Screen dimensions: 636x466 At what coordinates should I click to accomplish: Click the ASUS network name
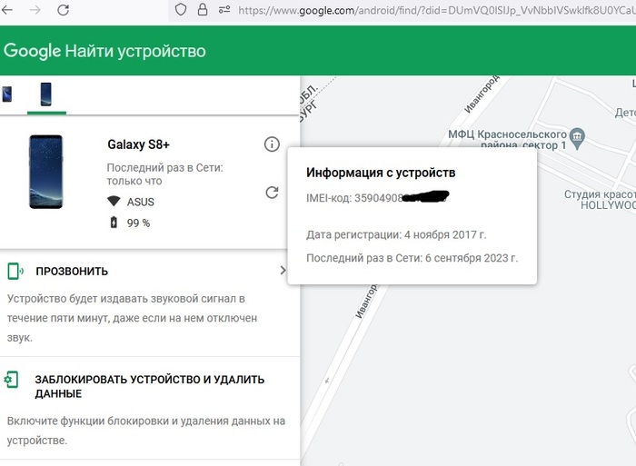coord(140,202)
